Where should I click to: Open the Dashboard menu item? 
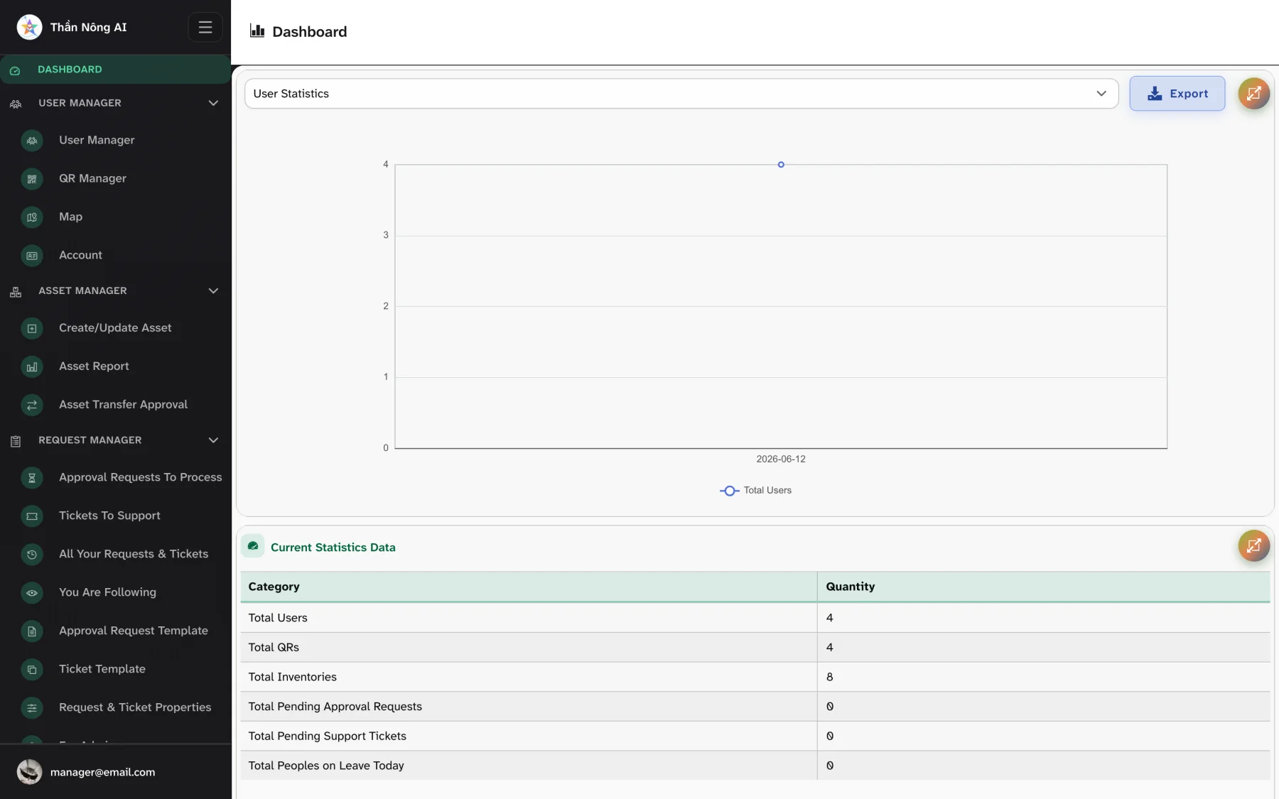click(x=115, y=70)
